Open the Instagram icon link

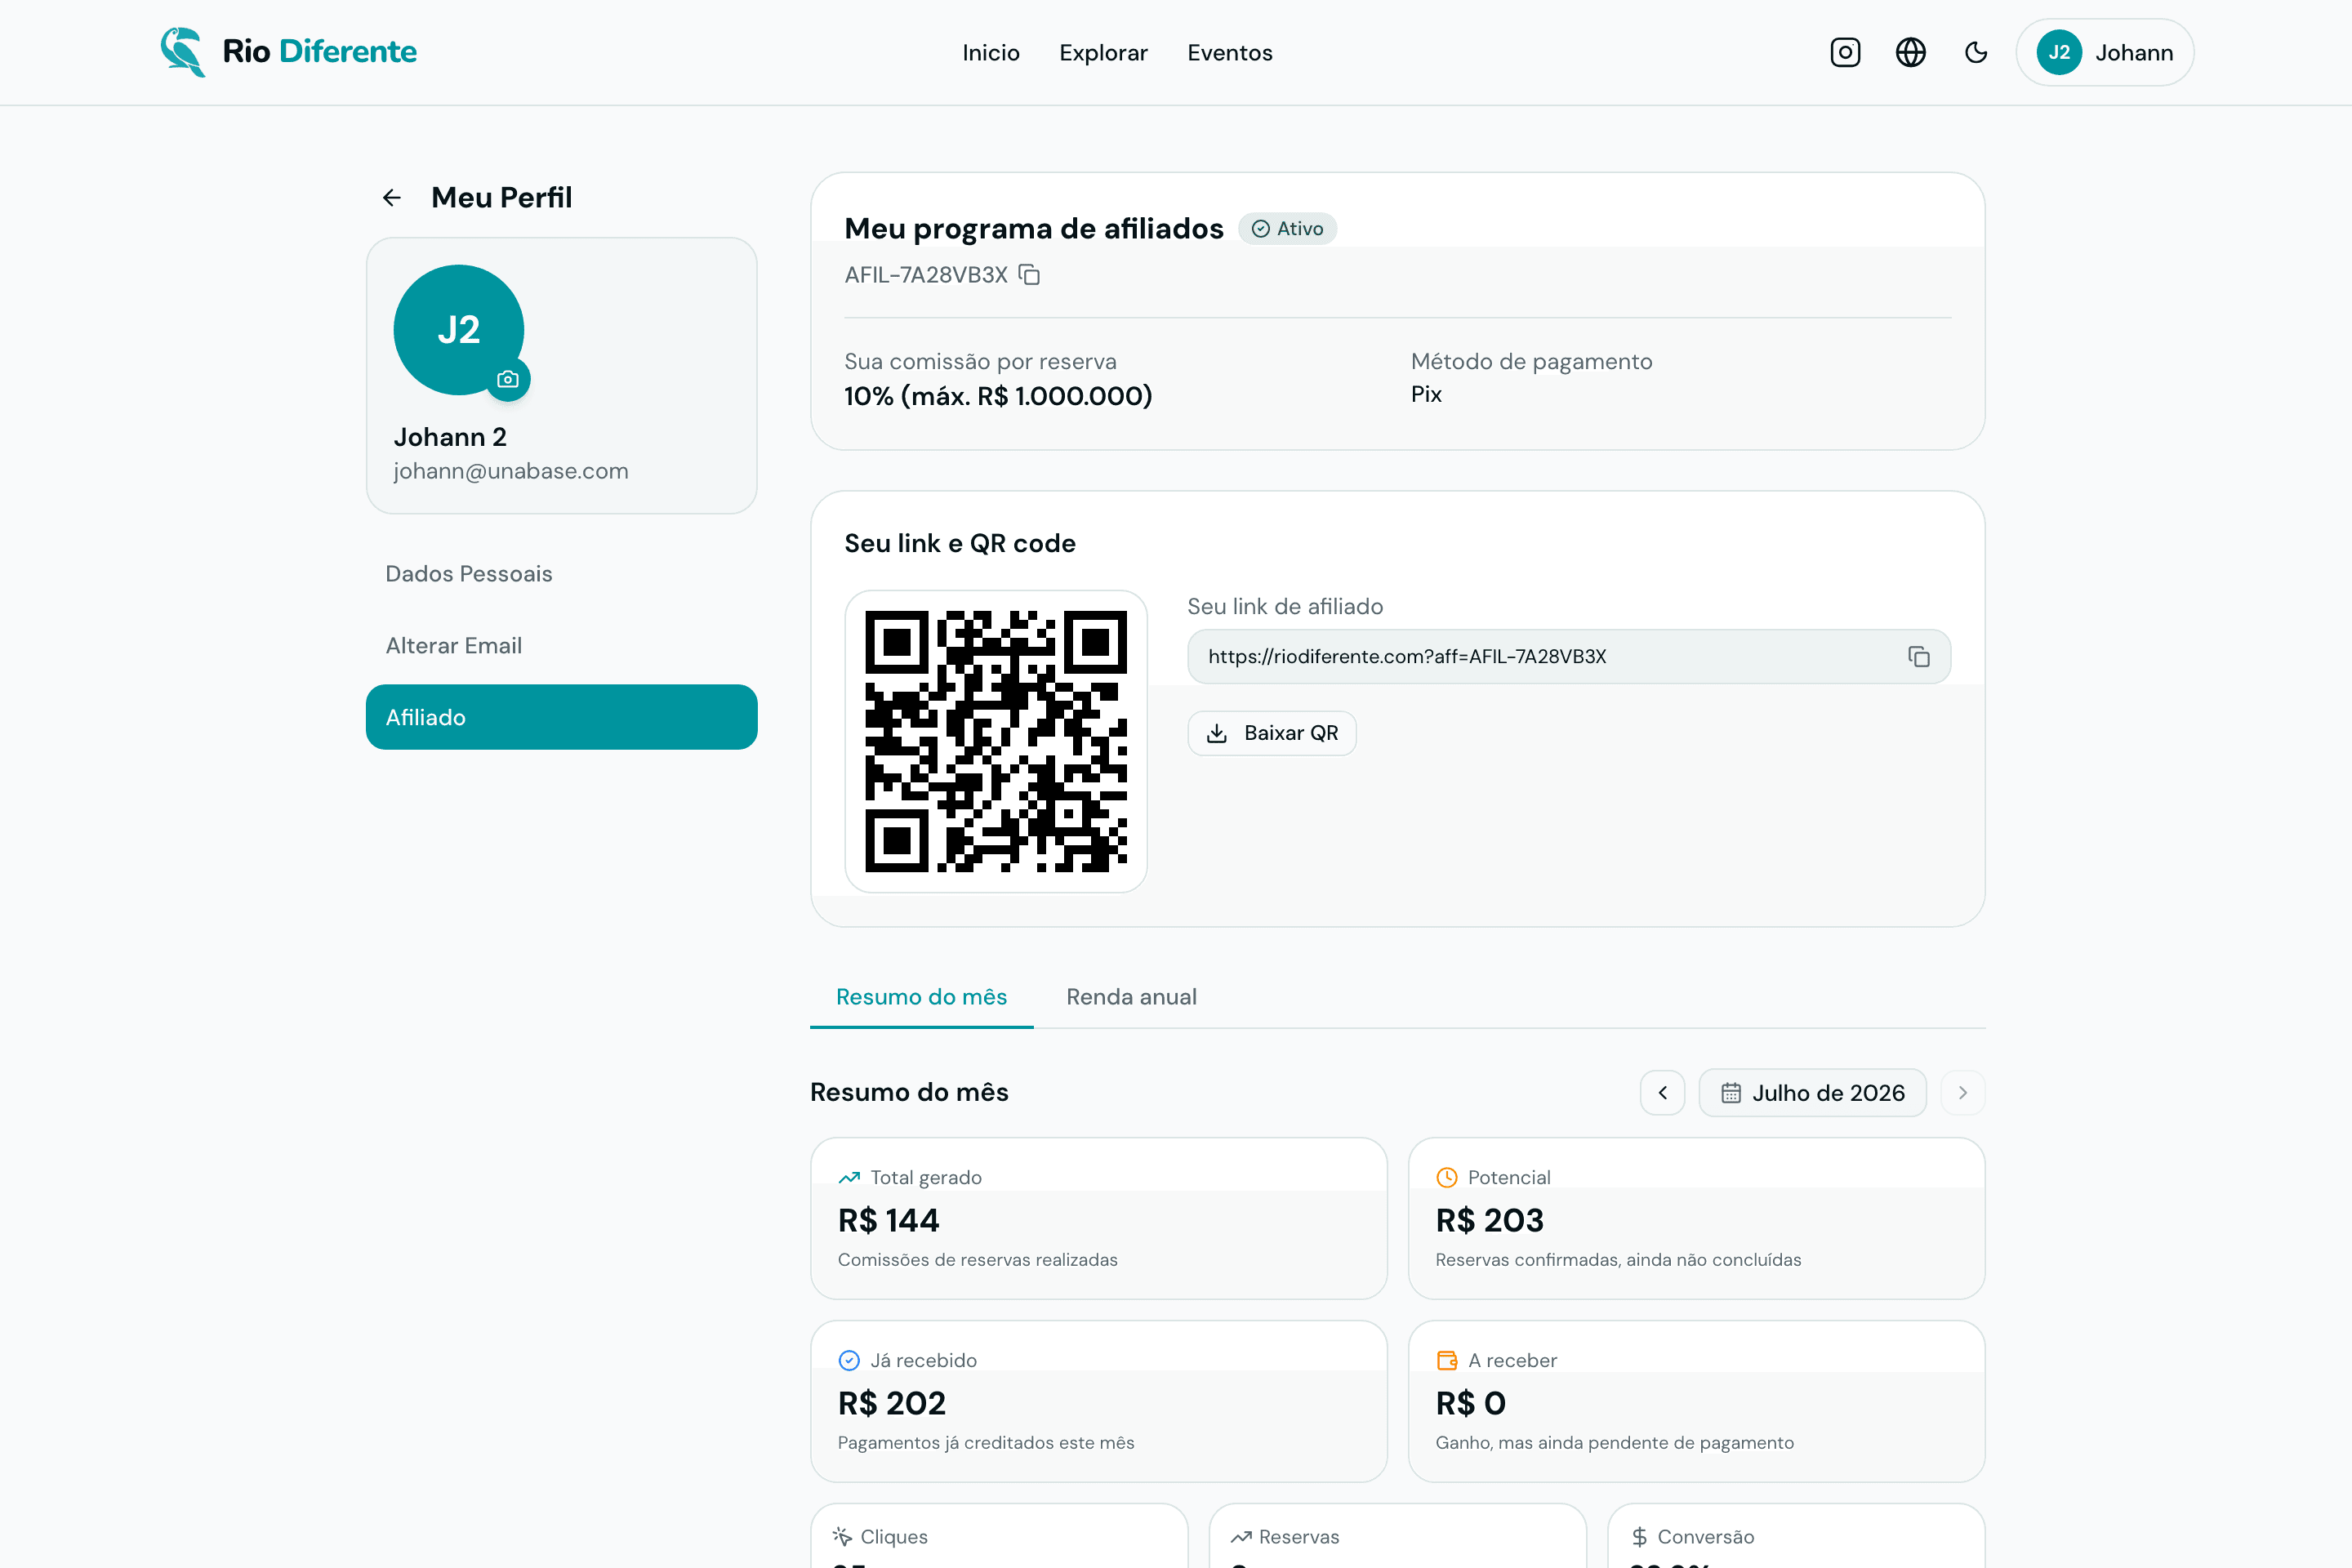tap(1845, 52)
